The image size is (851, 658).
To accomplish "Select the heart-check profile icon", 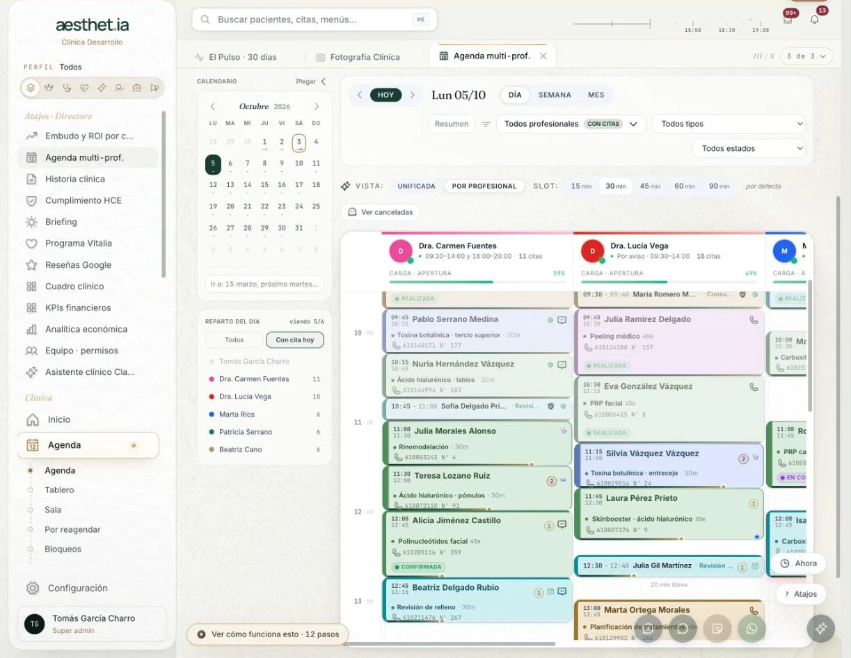I will [x=84, y=88].
